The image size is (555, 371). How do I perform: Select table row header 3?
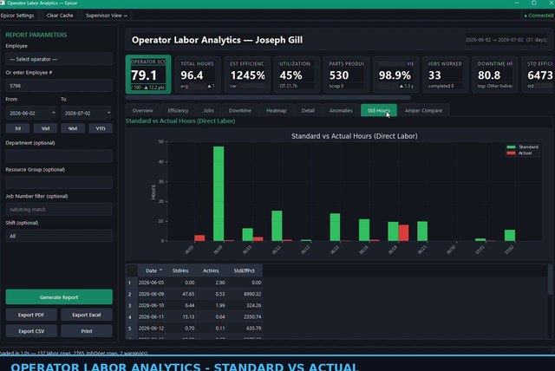pyautogui.click(x=130, y=305)
